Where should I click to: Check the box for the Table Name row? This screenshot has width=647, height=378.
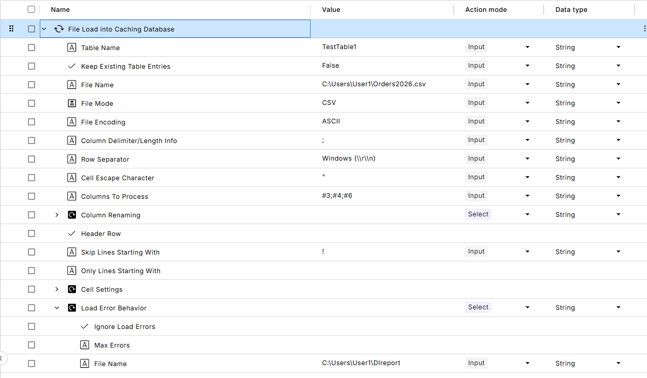pos(32,48)
